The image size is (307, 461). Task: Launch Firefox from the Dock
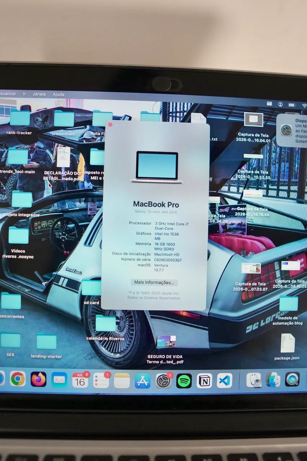point(39,379)
